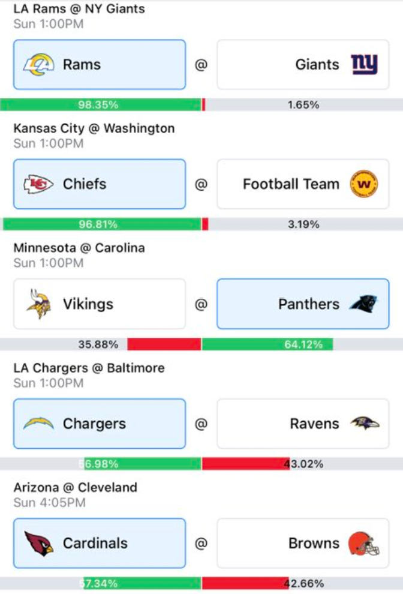The image size is (403, 594).
Task: Open the Minnesota @ Carolina matchup title
Action: pos(79,248)
